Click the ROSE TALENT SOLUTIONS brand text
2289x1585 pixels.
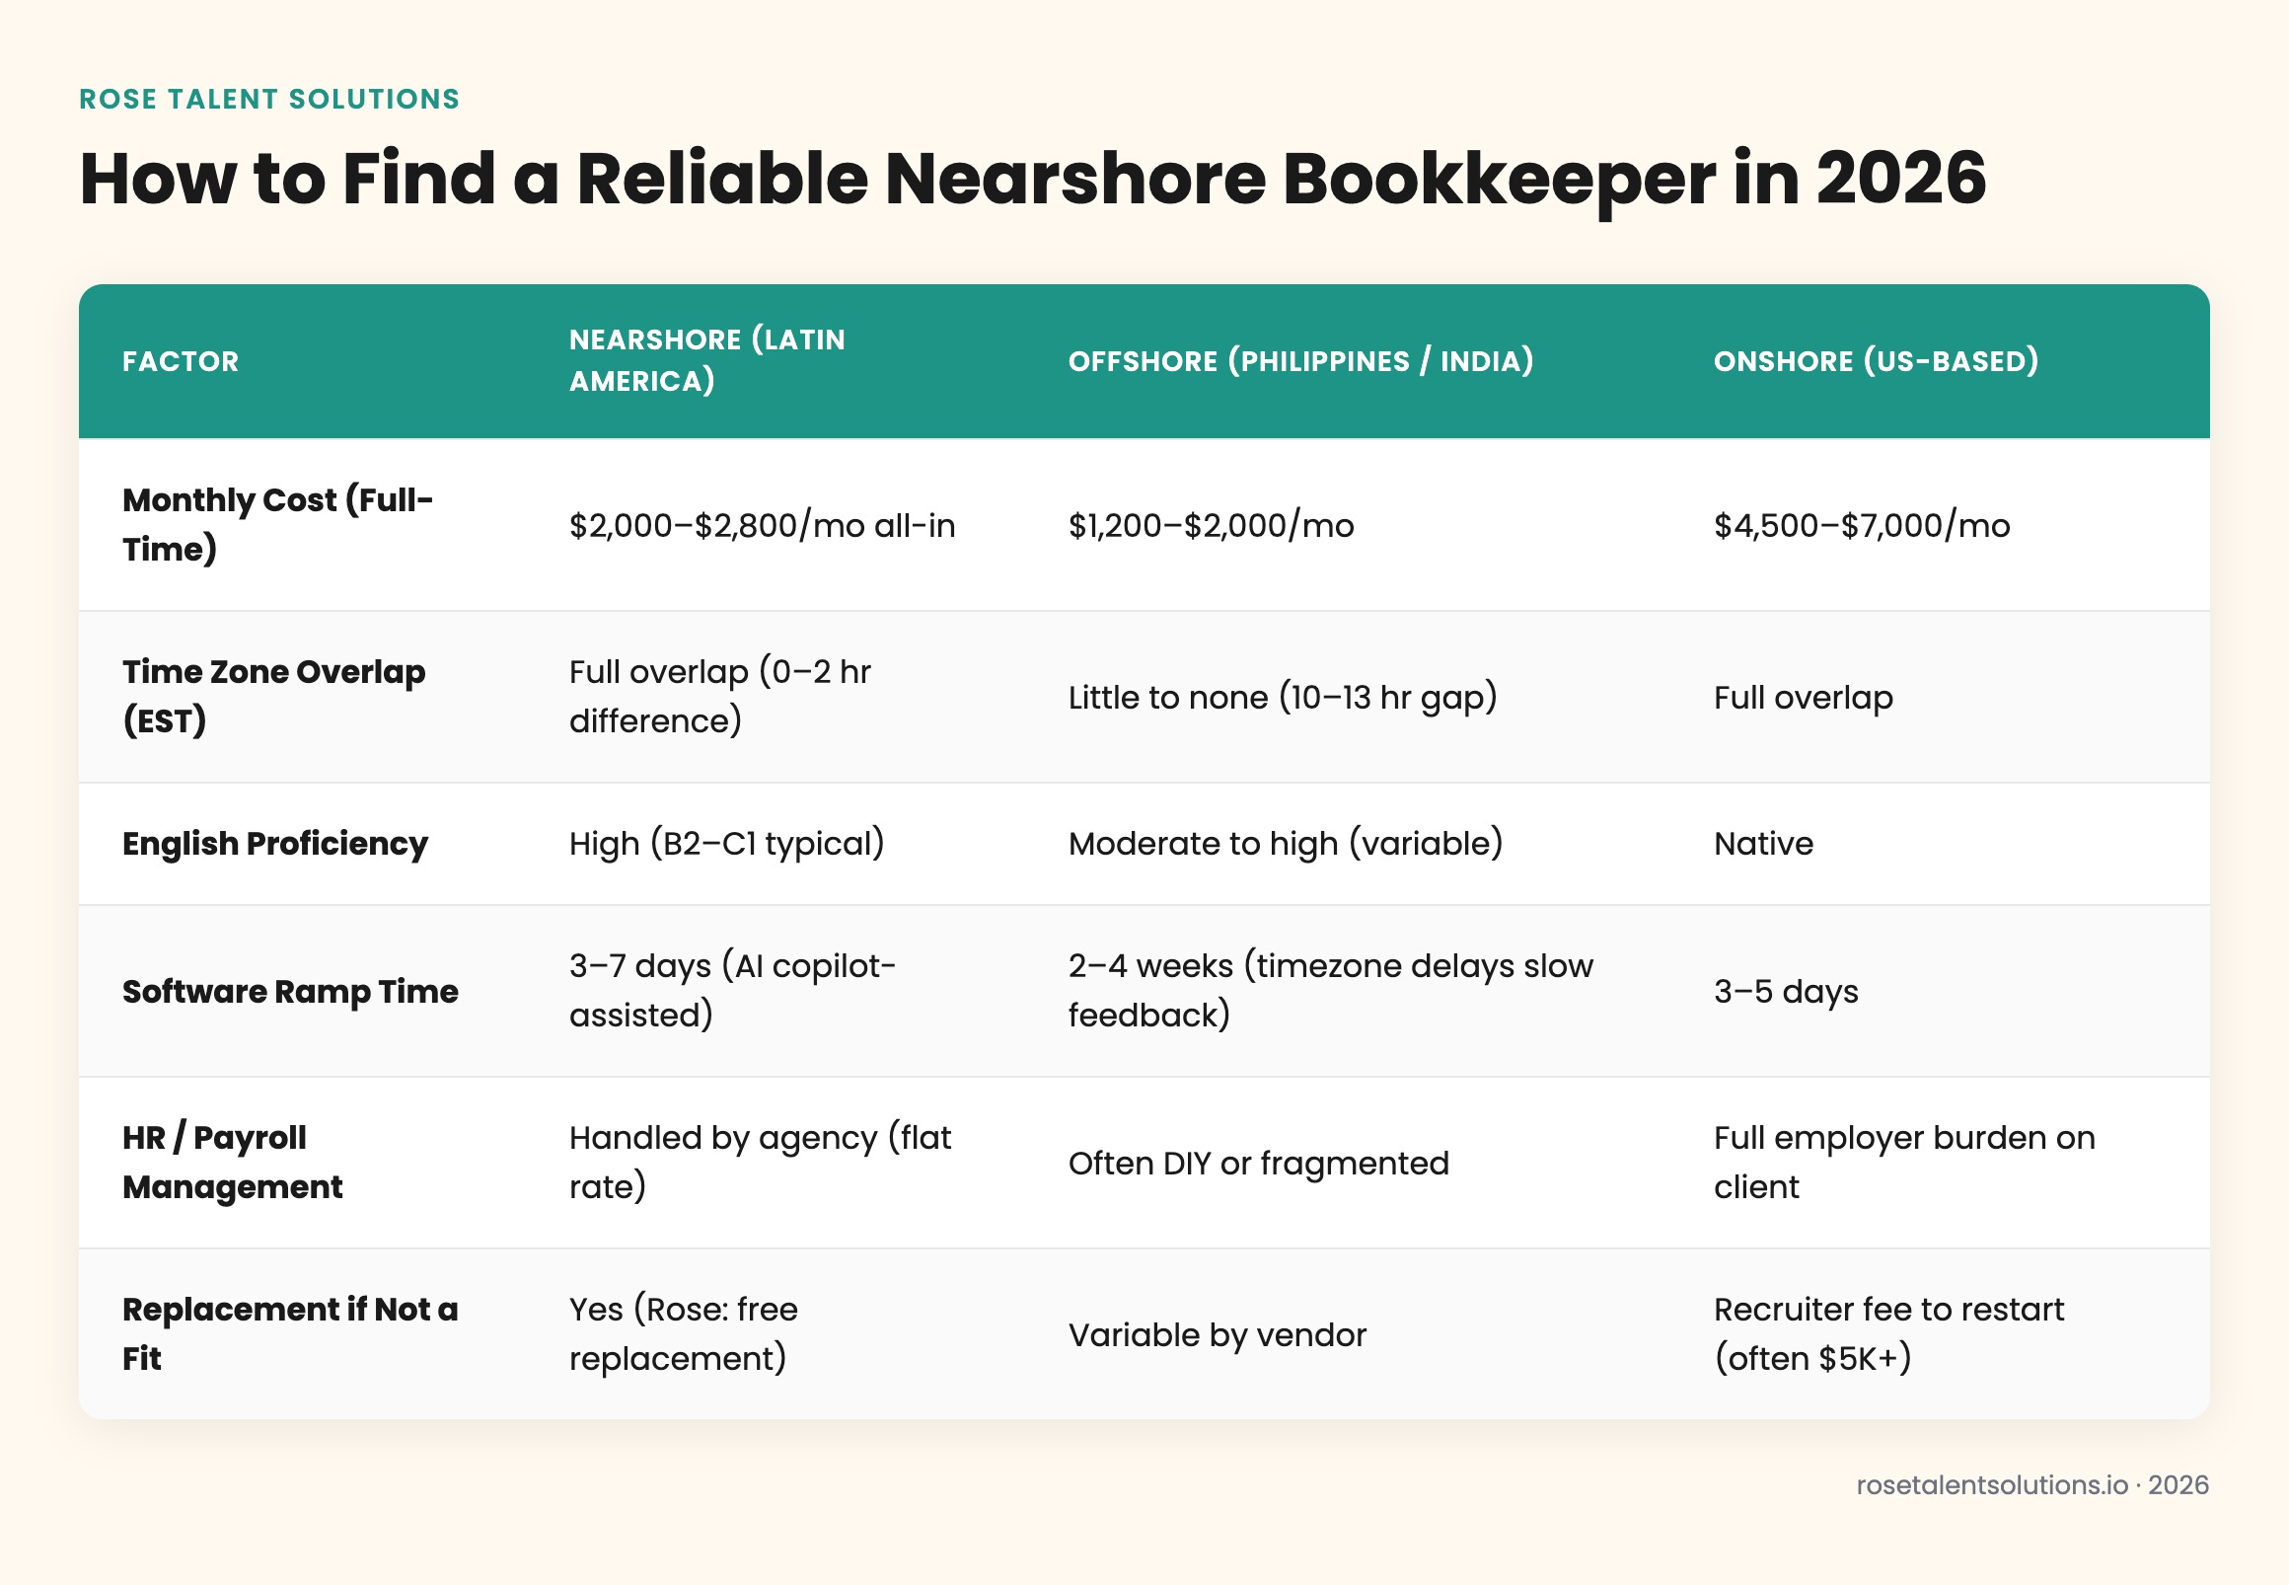pyautogui.click(x=269, y=100)
